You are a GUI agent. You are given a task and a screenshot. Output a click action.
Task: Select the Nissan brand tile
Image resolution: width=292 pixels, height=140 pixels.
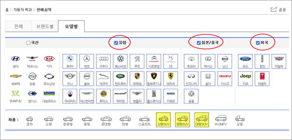click(225, 61)
